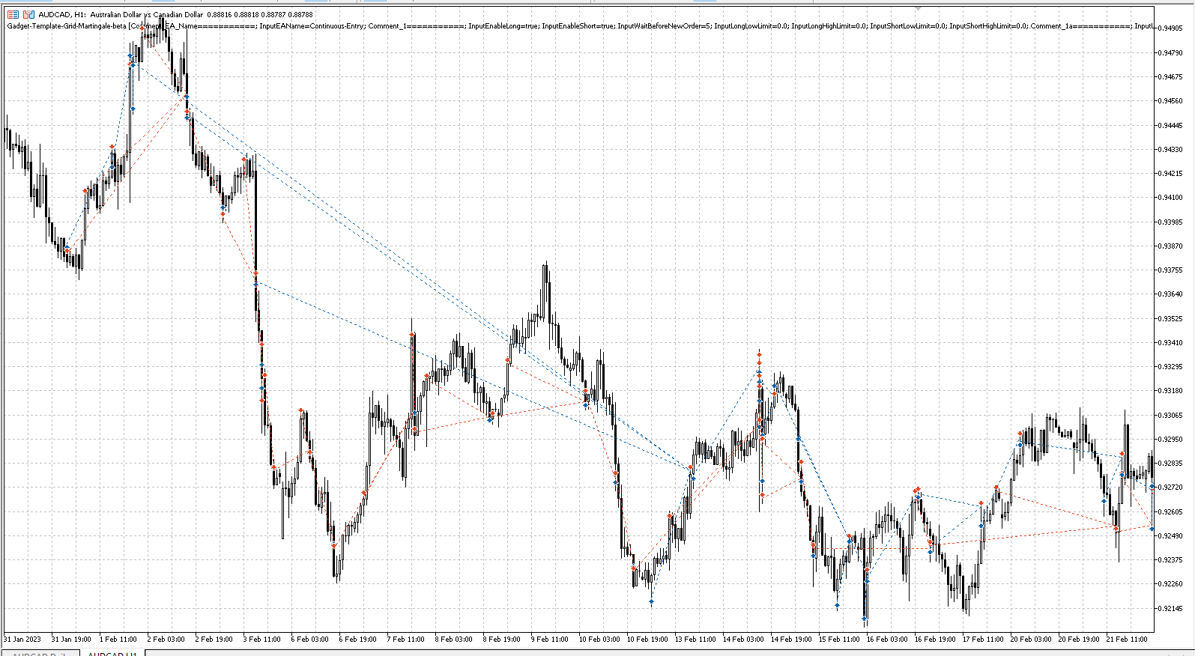Image resolution: width=1195 pixels, height=656 pixels.
Task: Click the chart shift triangle marker at top
Action: click(919, 8)
